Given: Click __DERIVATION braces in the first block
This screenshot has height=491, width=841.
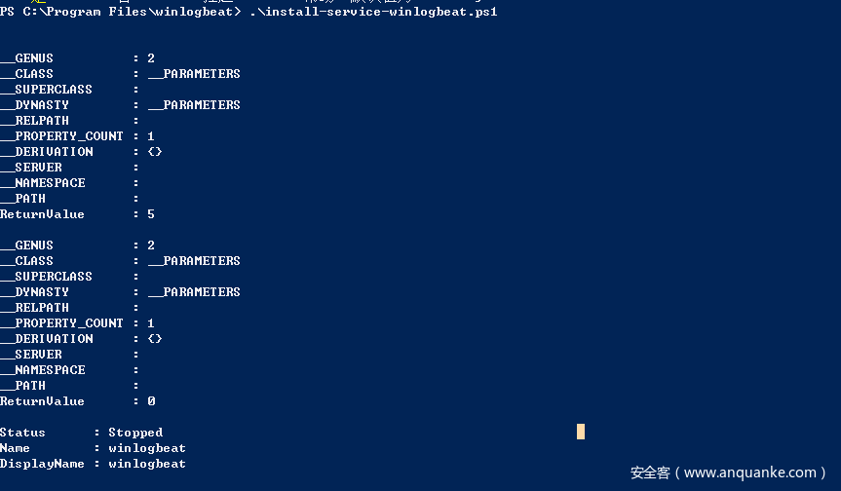Looking at the screenshot, I should [155, 152].
